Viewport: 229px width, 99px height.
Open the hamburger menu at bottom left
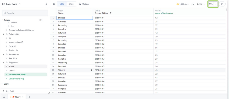[4, 97]
